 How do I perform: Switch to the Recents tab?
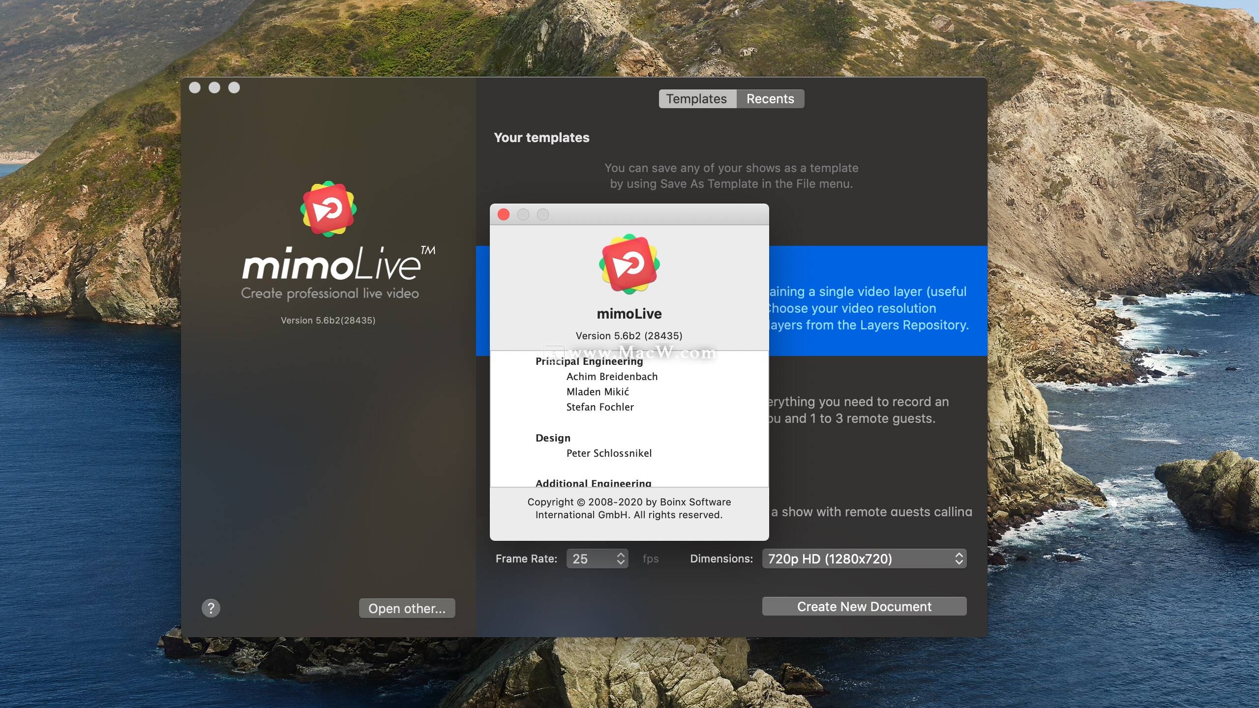(770, 98)
